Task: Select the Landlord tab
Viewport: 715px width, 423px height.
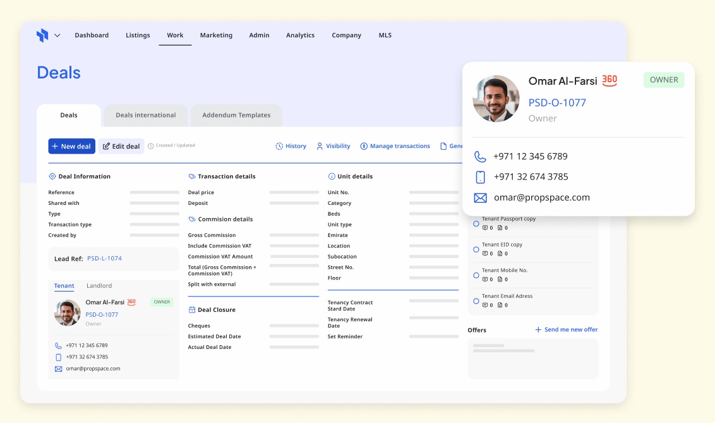Action: 99,286
